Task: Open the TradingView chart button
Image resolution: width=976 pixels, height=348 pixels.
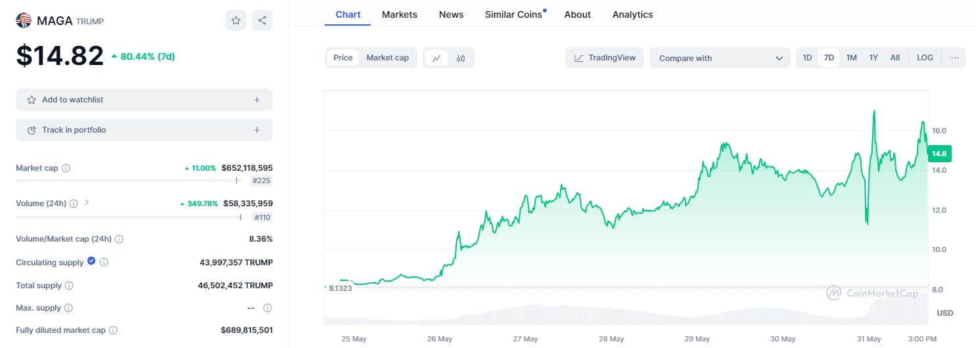Action: pos(605,58)
